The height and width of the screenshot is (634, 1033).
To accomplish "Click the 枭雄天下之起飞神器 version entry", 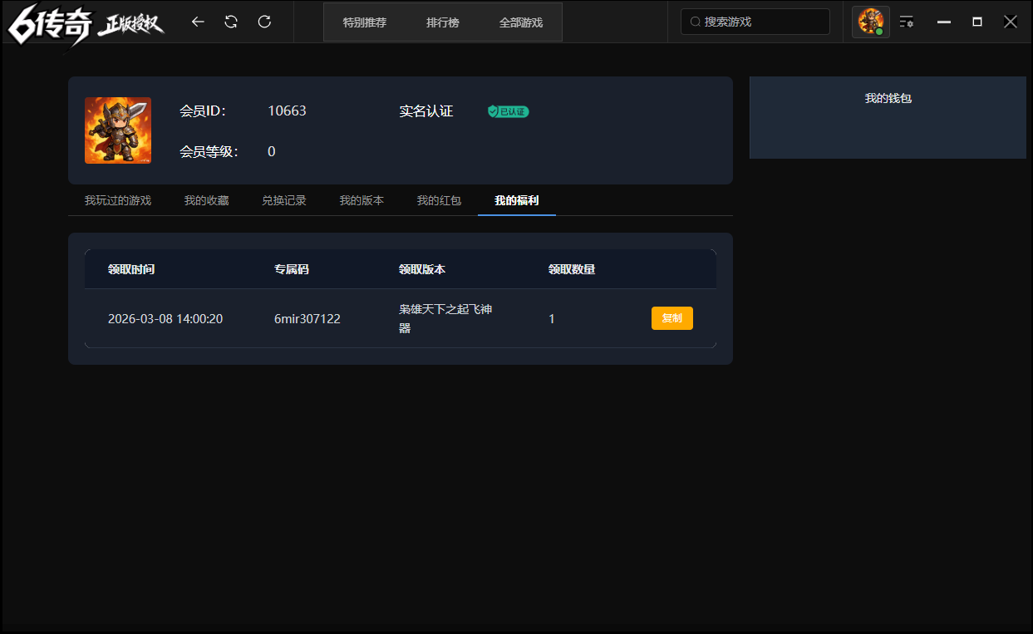I will coord(446,317).
